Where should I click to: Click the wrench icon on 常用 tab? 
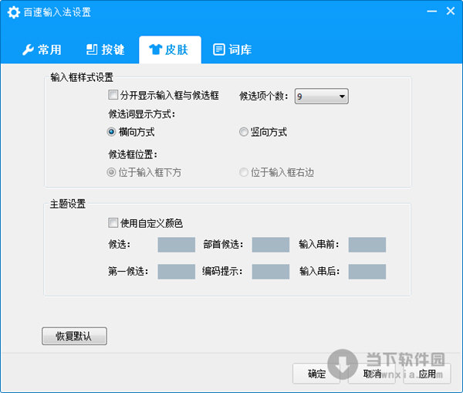pyautogui.click(x=27, y=49)
